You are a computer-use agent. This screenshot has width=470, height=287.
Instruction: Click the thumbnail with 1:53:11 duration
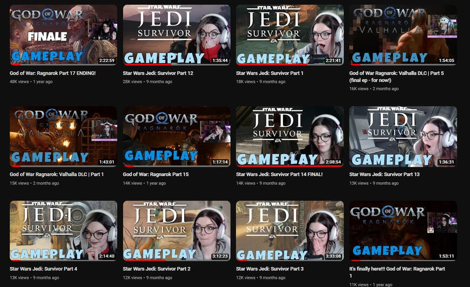pyautogui.click(x=403, y=231)
